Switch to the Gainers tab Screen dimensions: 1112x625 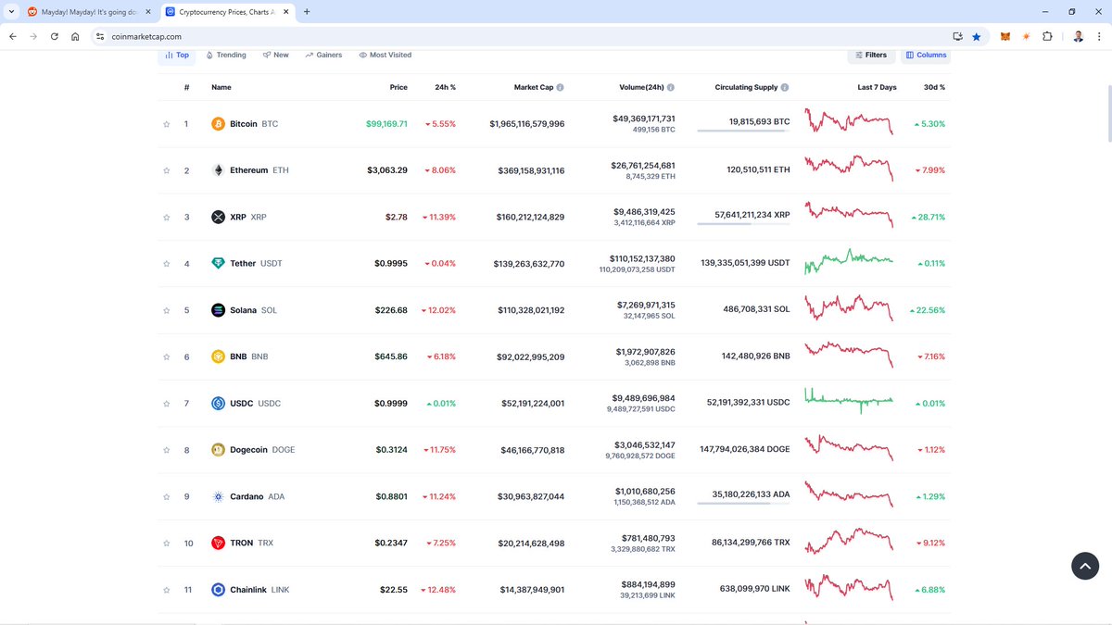tap(323, 55)
